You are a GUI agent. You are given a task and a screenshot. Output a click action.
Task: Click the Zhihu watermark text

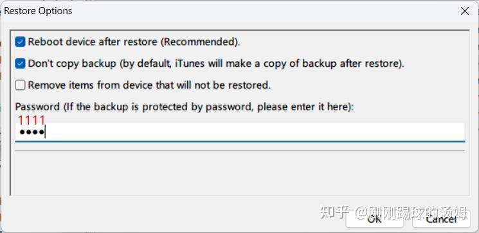(x=393, y=213)
